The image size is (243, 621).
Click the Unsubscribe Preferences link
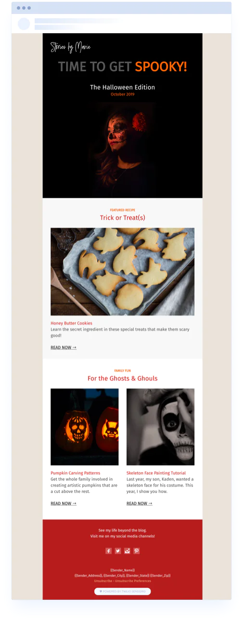pos(133,581)
